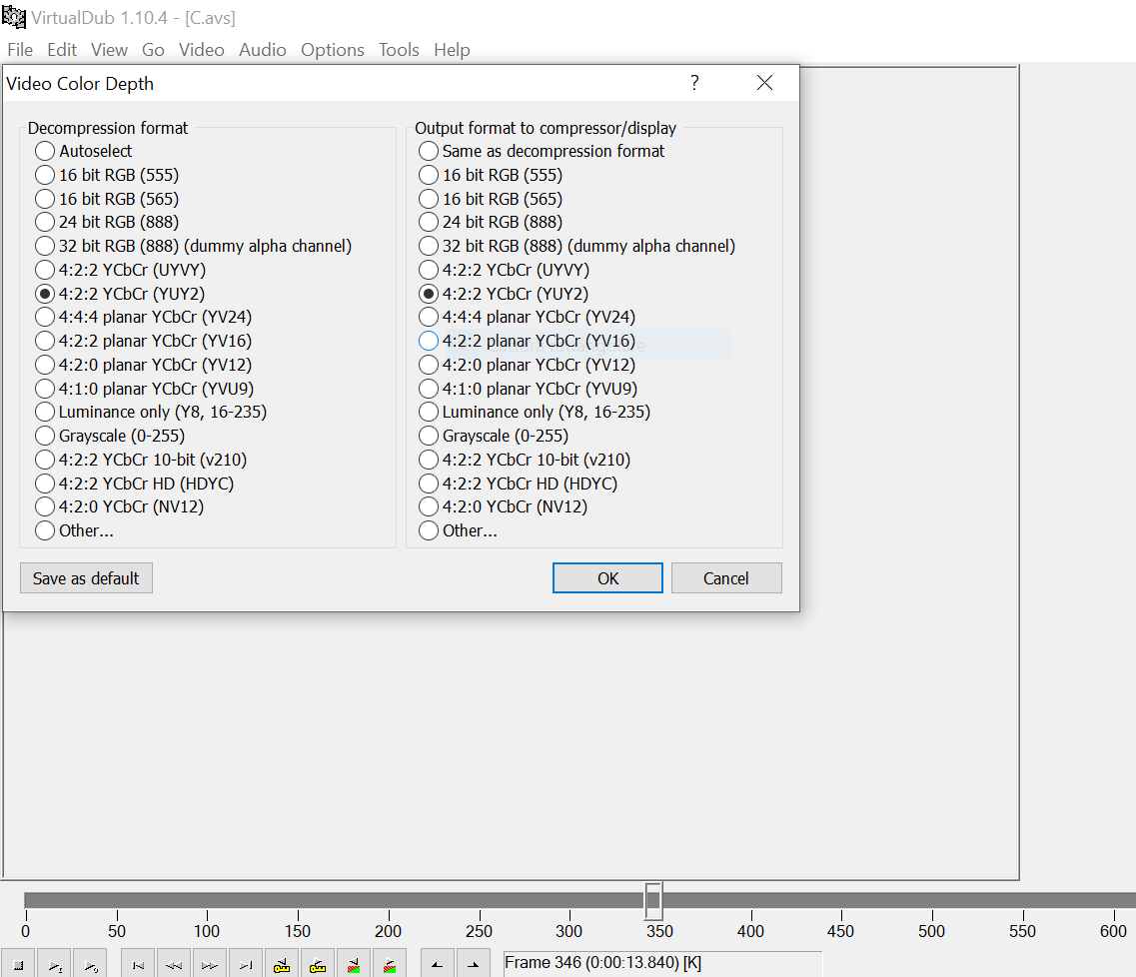Pick Grayscale (0-255) decompression format
Viewport: 1136px width, 977px height.
109,436
